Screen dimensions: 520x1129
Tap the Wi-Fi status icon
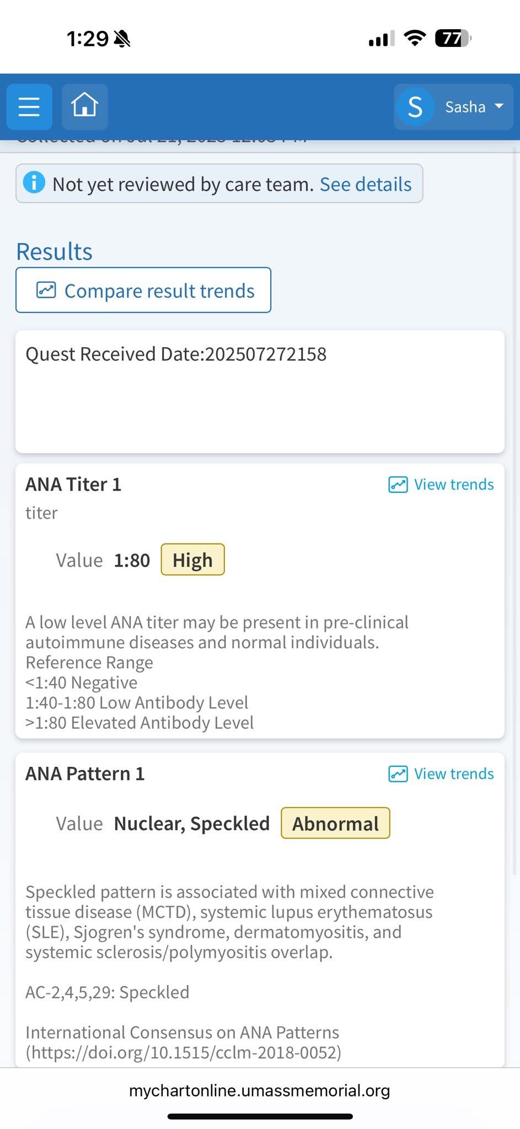[414, 38]
